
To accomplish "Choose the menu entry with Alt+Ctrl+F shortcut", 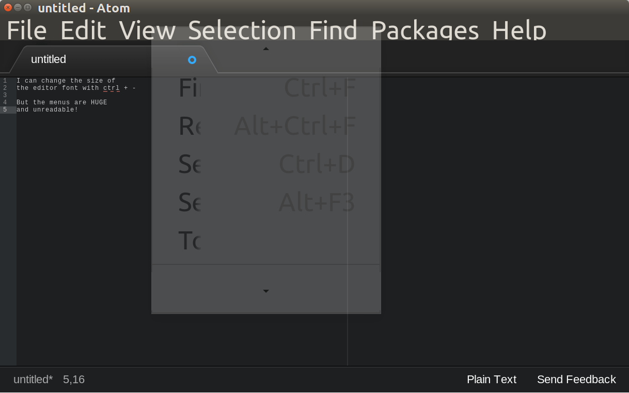I will 266,126.
